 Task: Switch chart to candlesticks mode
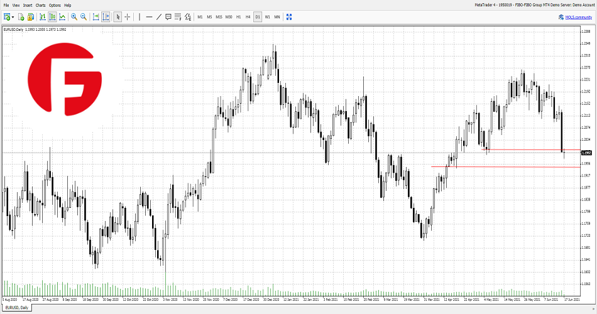tap(52, 17)
